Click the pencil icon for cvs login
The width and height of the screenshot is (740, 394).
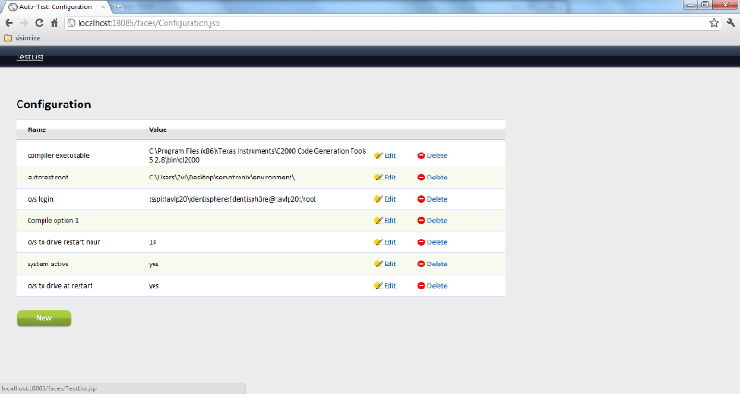[378, 199]
